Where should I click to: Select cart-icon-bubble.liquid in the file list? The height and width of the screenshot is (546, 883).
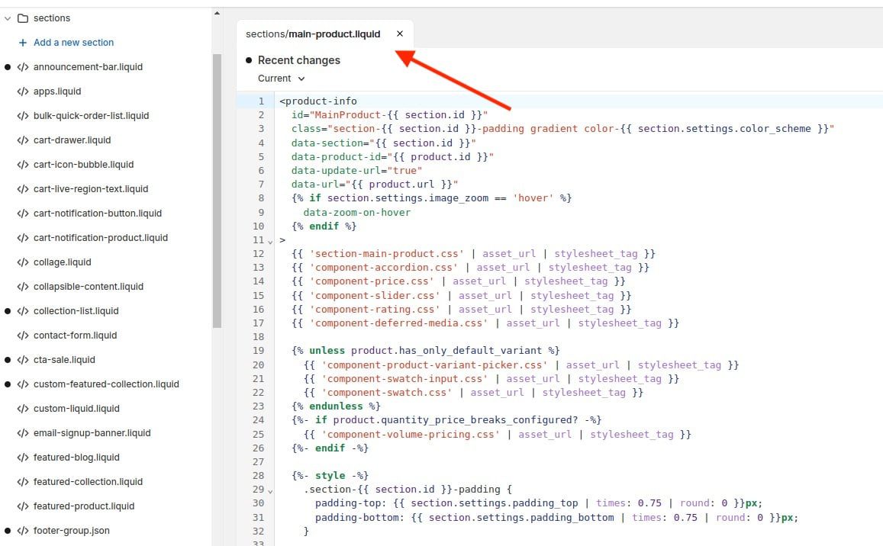click(83, 165)
